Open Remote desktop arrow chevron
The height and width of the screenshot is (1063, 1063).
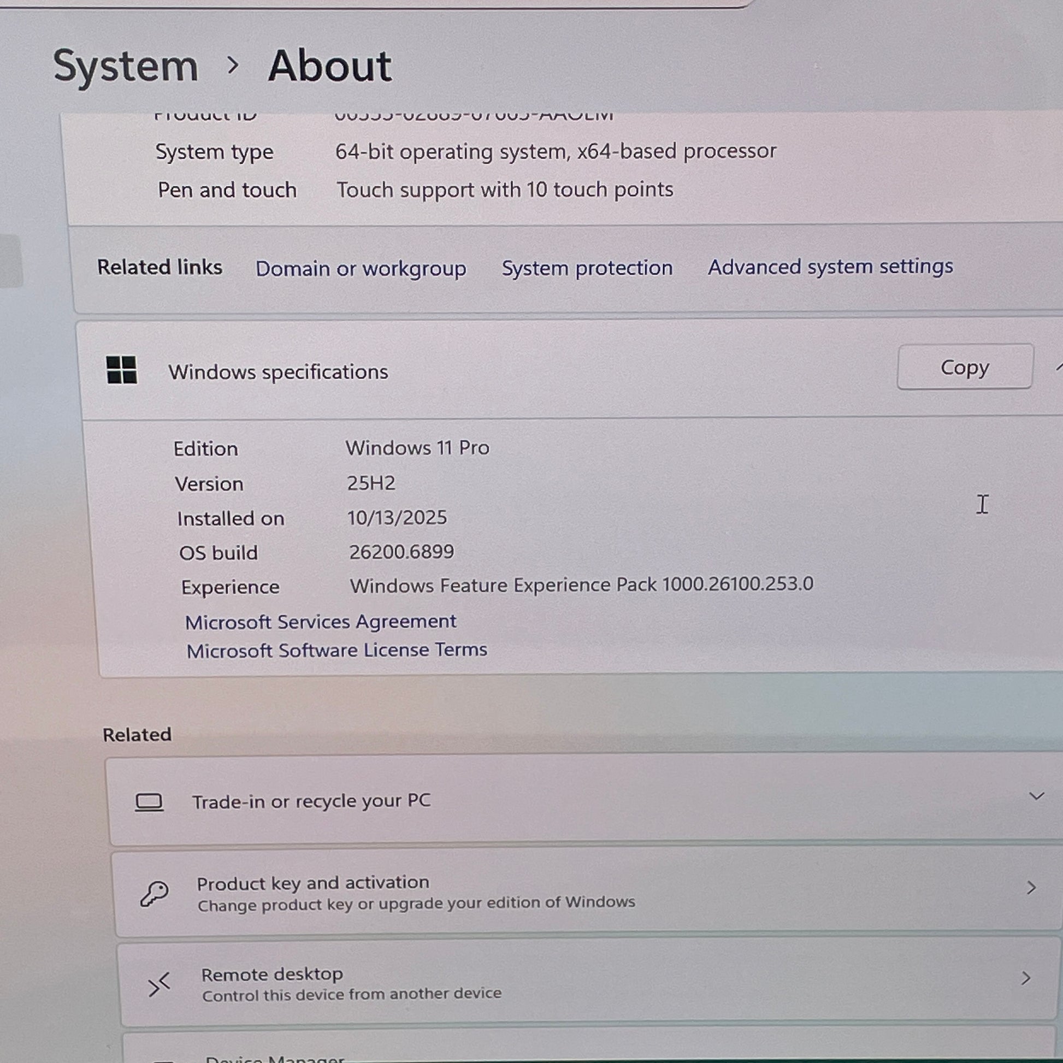coord(1026,978)
